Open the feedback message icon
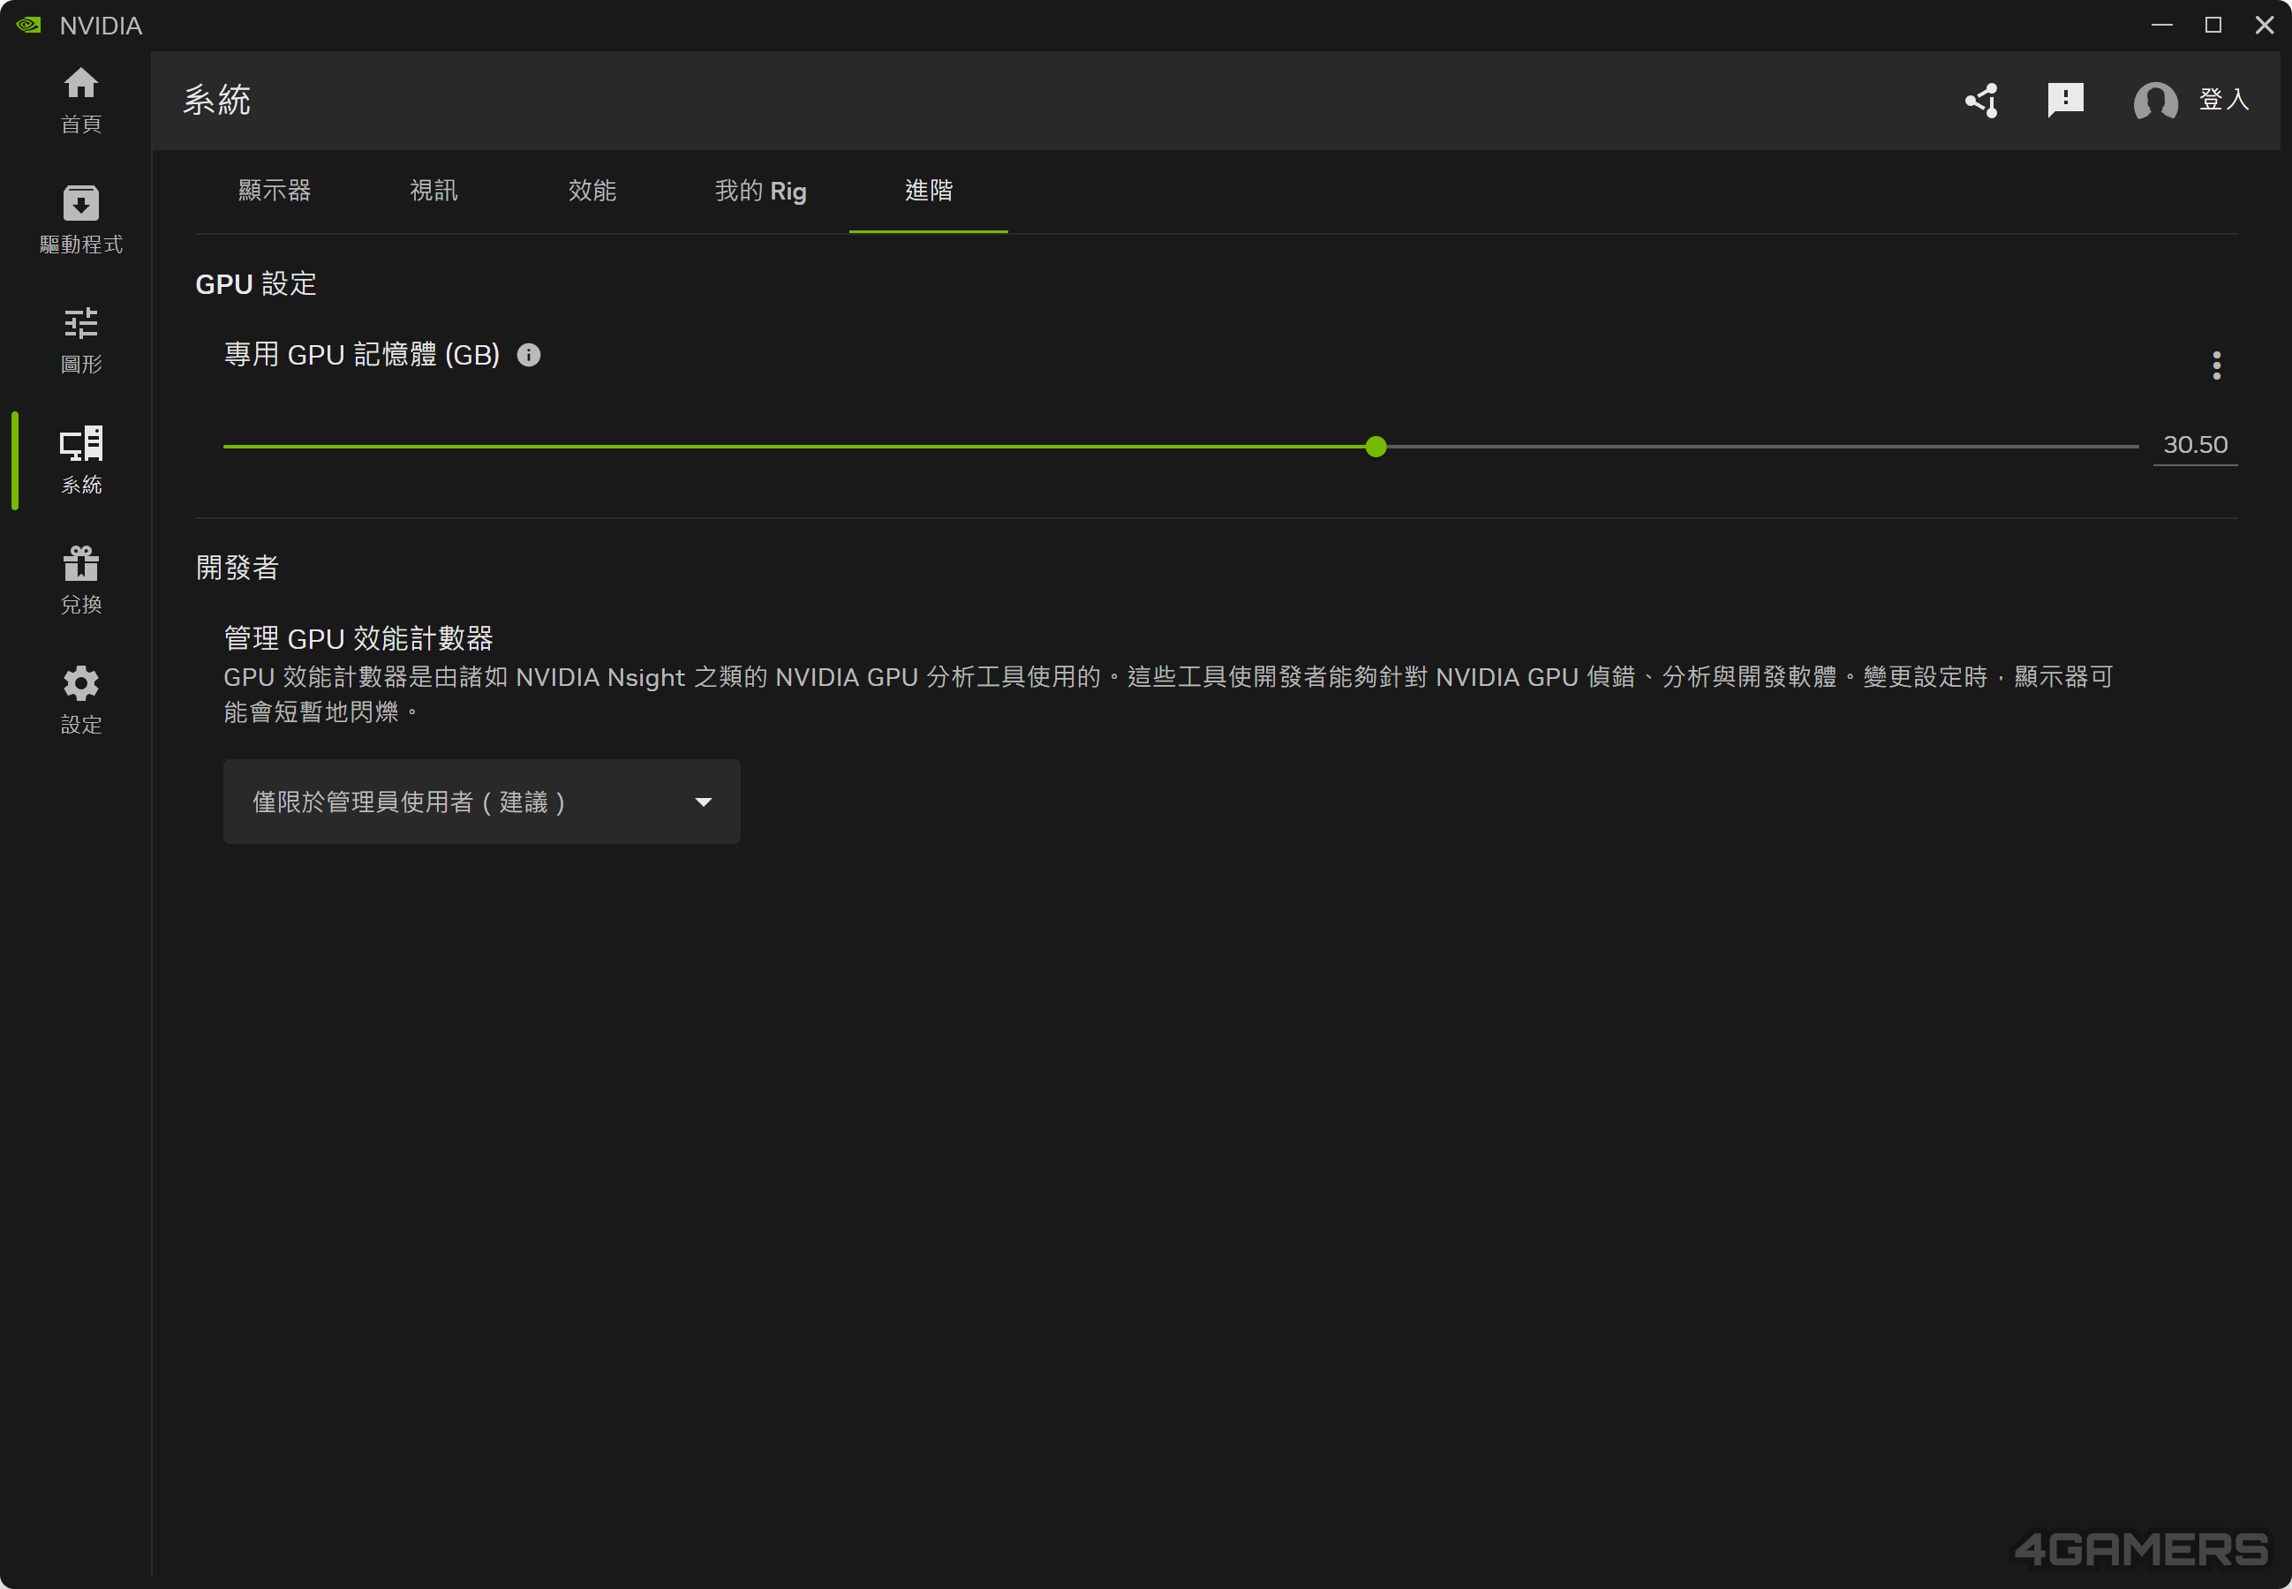The height and width of the screenshot is (1589, 2292). [x=2066, y=100]
